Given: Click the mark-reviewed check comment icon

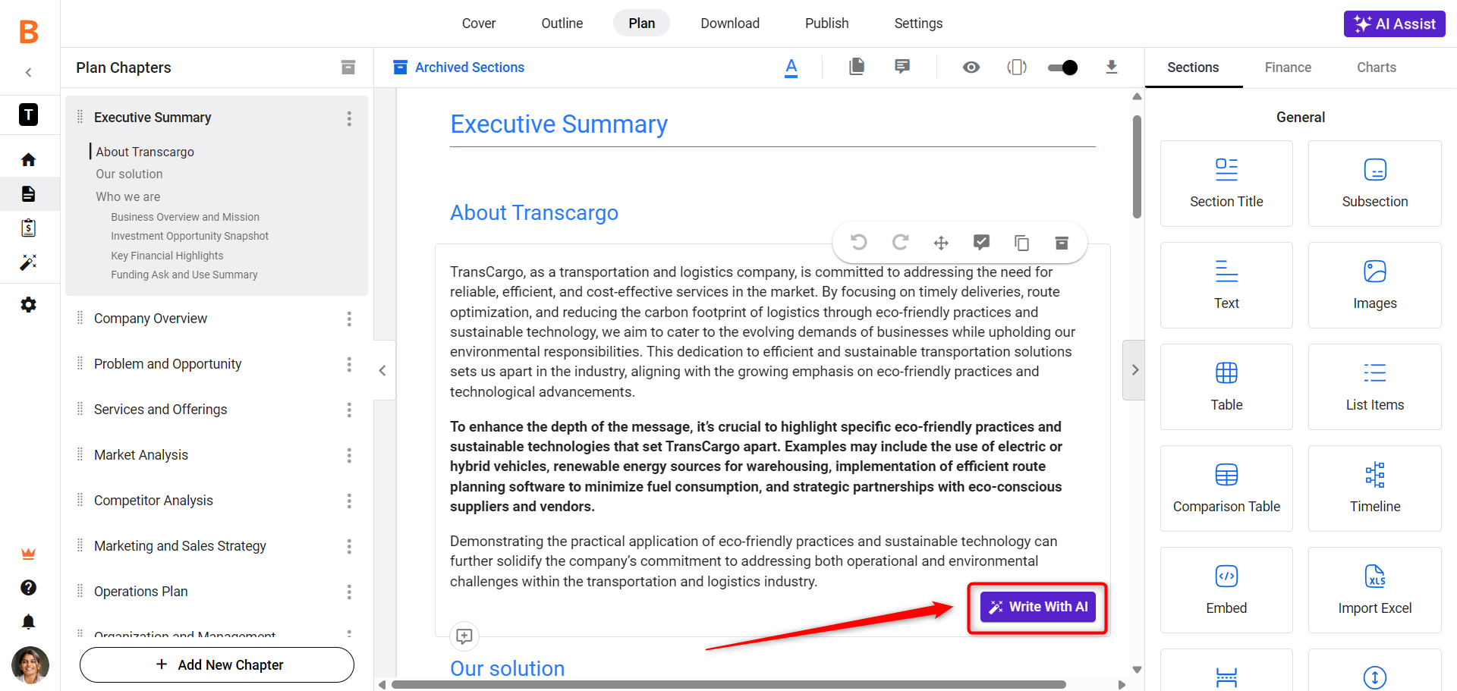Looking at the screenshot, I should pyautogui.click(x=981, y=243).
